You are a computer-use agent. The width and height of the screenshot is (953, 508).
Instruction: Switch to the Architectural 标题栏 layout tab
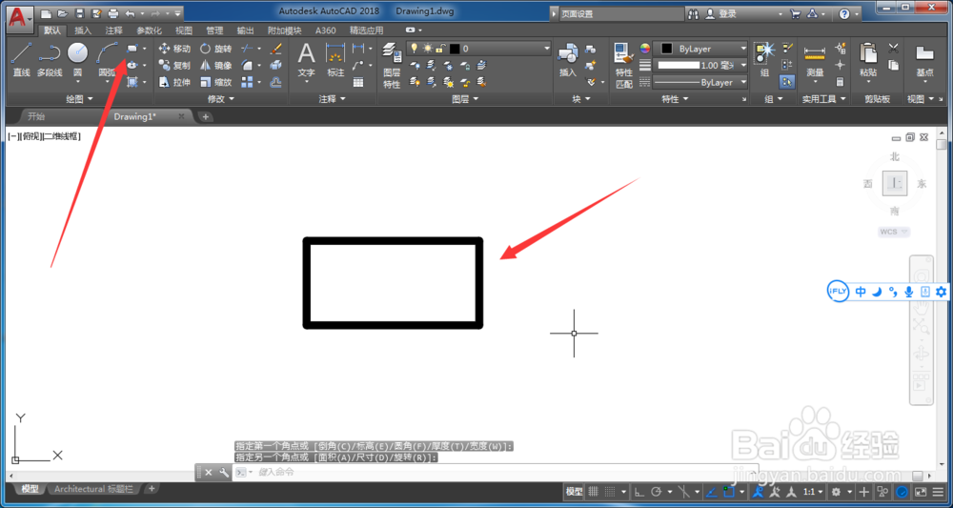click(94, 489)
